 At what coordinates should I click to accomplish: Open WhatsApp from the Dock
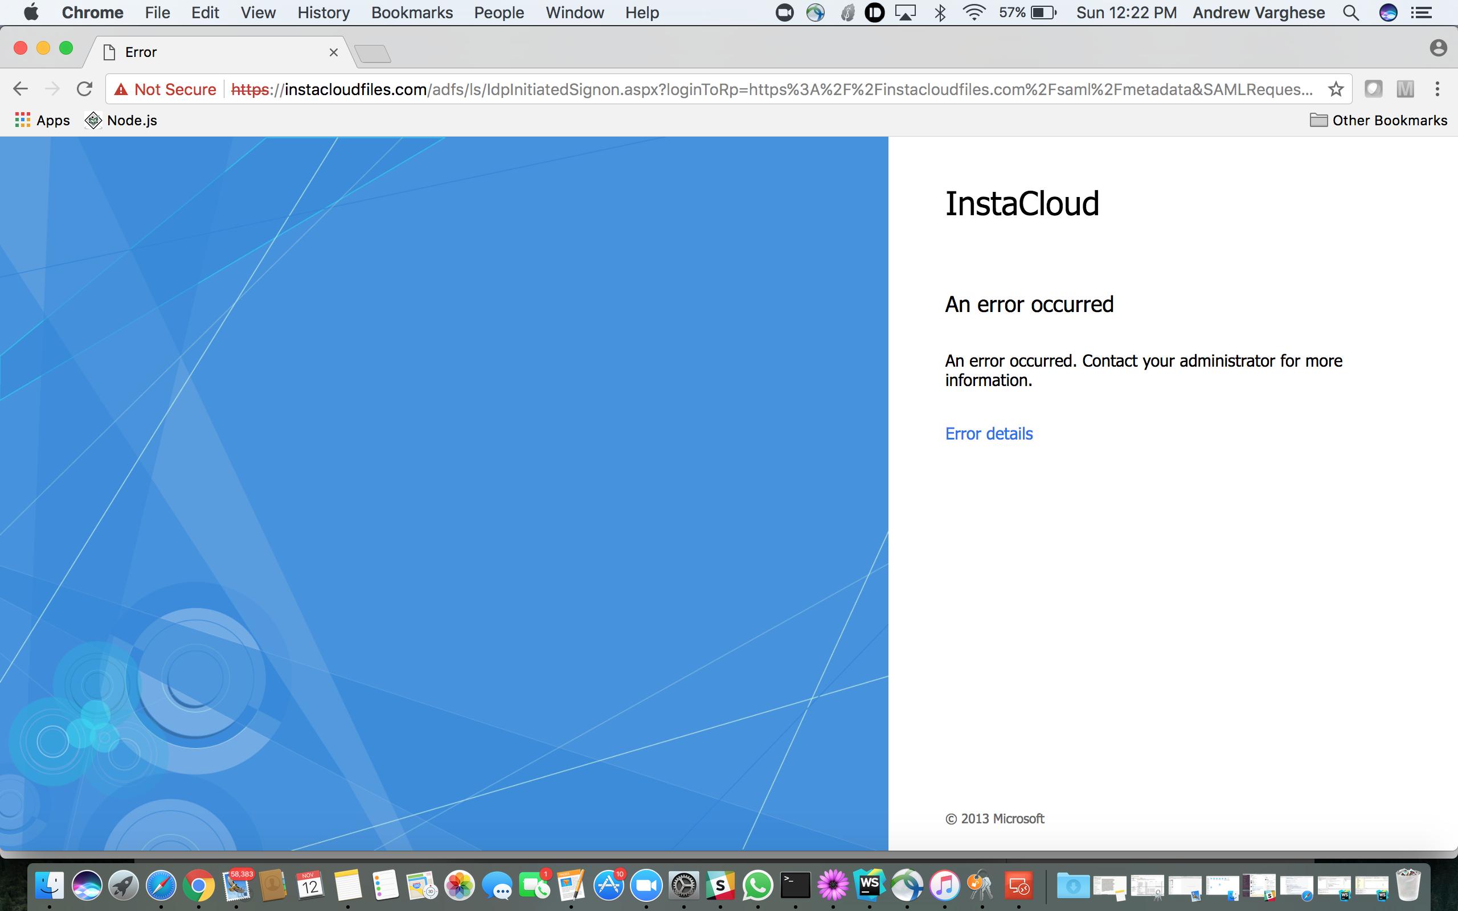point(757,886)
